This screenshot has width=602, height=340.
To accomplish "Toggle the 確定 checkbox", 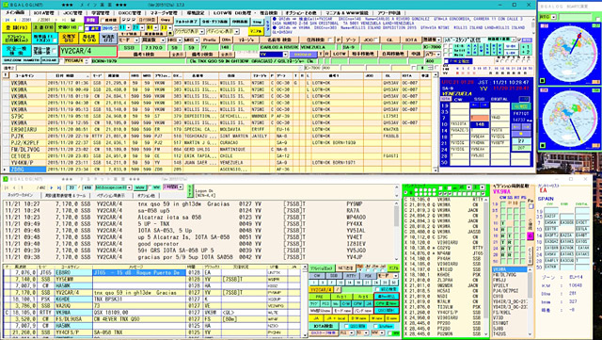I will pos(87,28).
